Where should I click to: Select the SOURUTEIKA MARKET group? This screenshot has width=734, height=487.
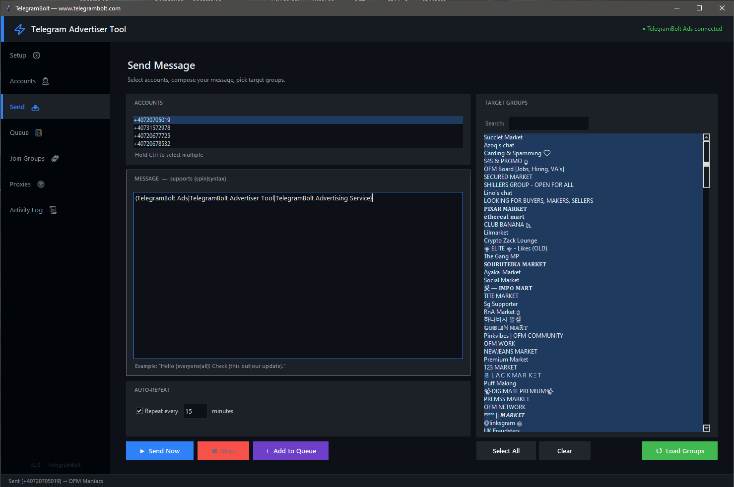[x=593, y=264]
